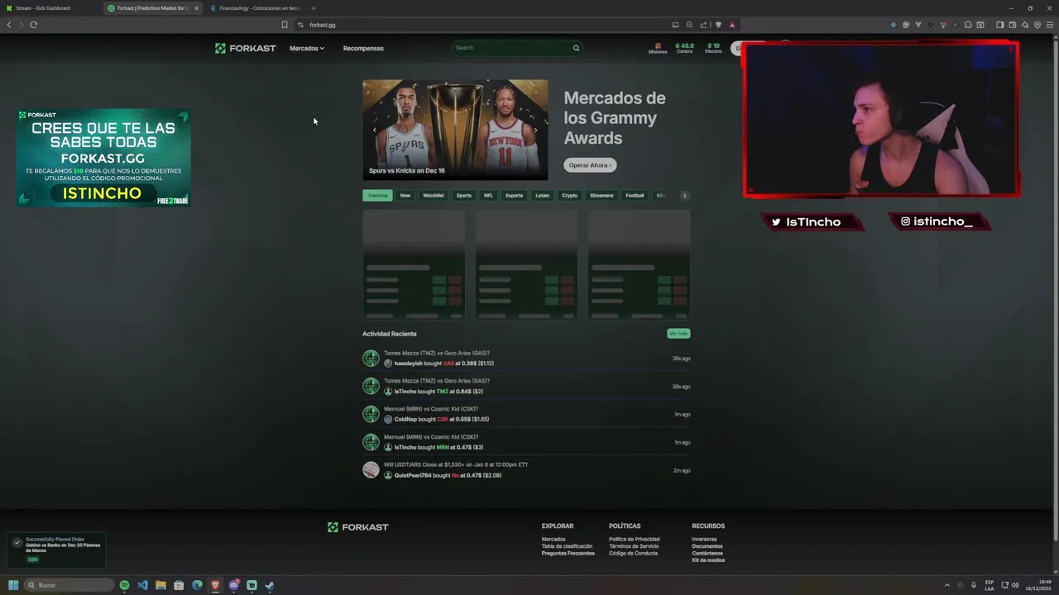Open the browser extensions puzzle icon

pyautogui.click(x=968, y=25)
